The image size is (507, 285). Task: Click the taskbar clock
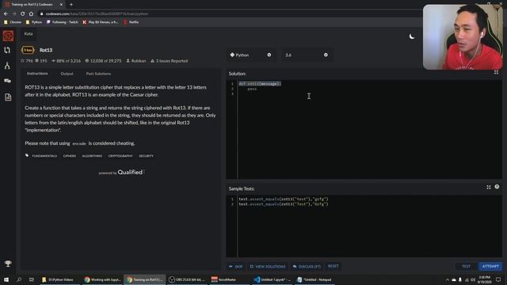[484, 279]
